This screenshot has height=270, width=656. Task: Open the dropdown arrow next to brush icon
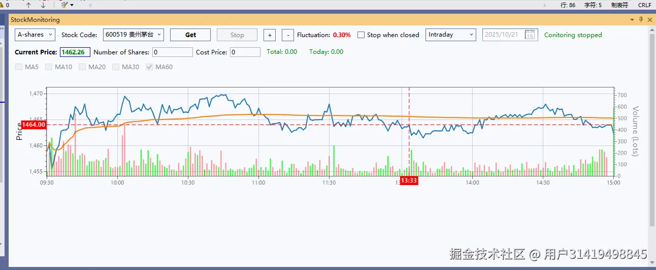click(72, 5)
